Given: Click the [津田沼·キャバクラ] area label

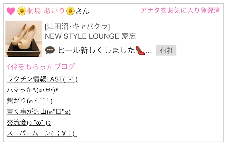Looking at the screenshot, I should [78, 27].
